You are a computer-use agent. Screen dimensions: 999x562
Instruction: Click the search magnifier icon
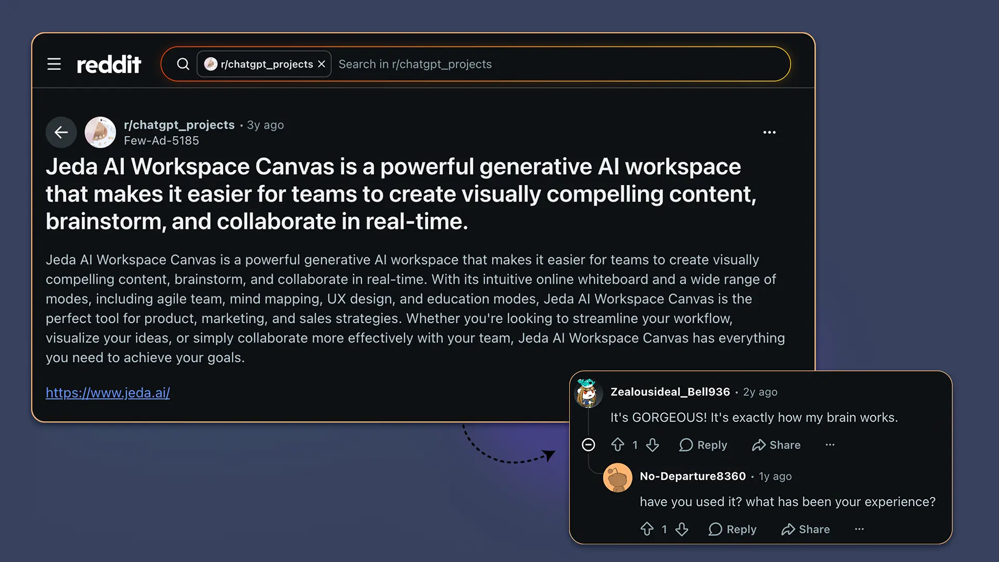coord(183,64)
